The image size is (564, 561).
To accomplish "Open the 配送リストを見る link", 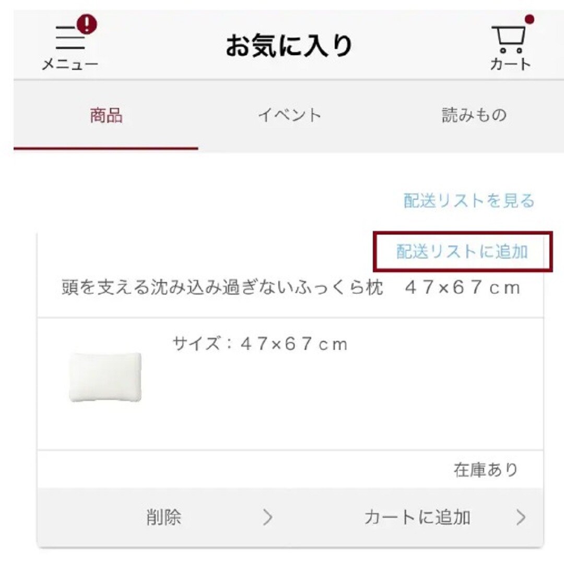I will click(x=469, y=200).
